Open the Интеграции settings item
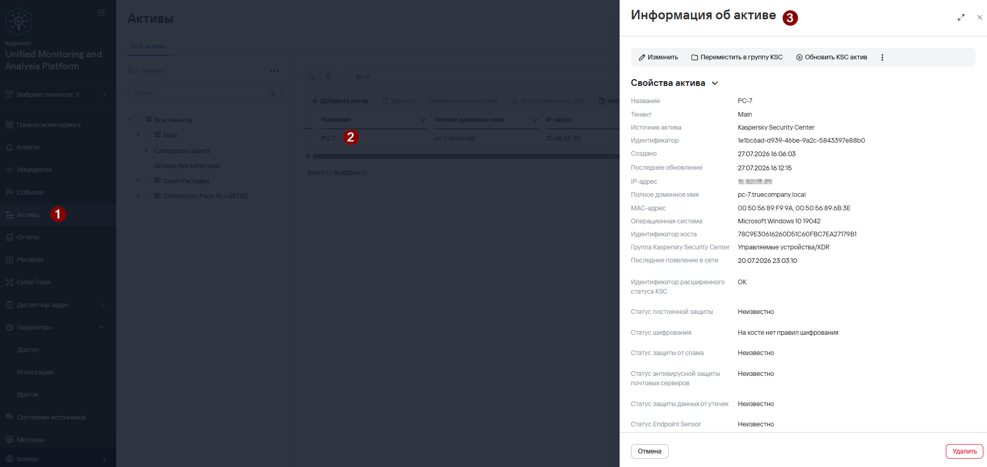The image size is (987, 467). (35, 372)
